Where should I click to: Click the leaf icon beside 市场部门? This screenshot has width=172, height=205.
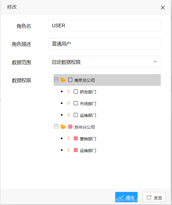coord(69,103)
